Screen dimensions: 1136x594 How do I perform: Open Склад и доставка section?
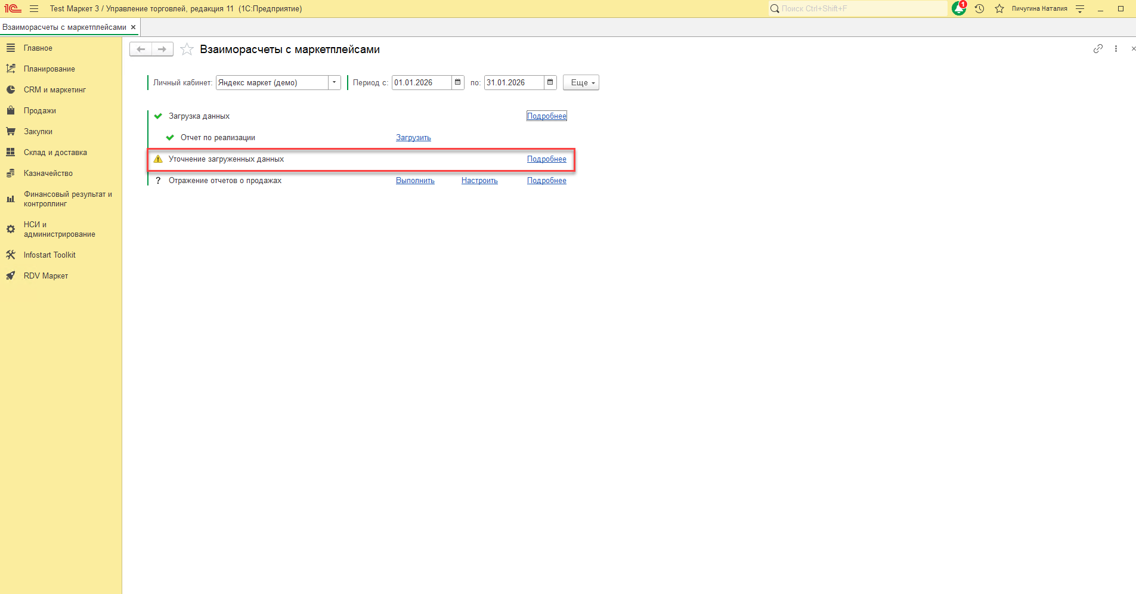(61, 153)
